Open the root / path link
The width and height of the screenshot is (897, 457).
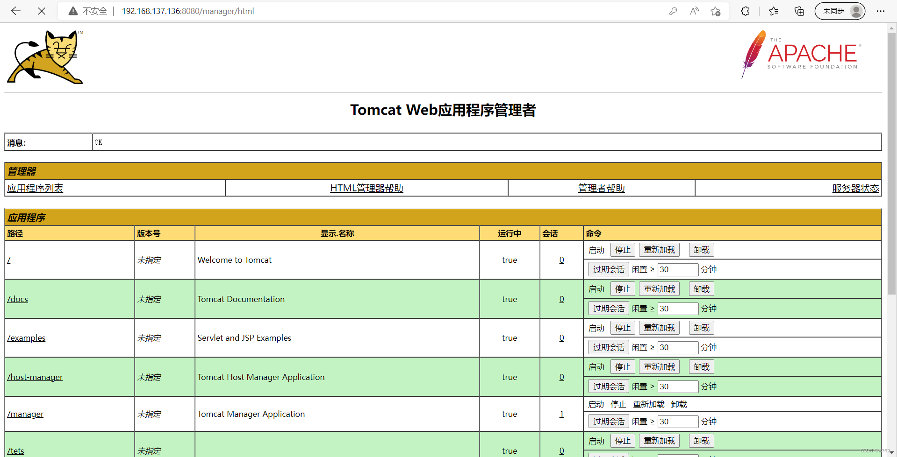[x=9, y=260]
